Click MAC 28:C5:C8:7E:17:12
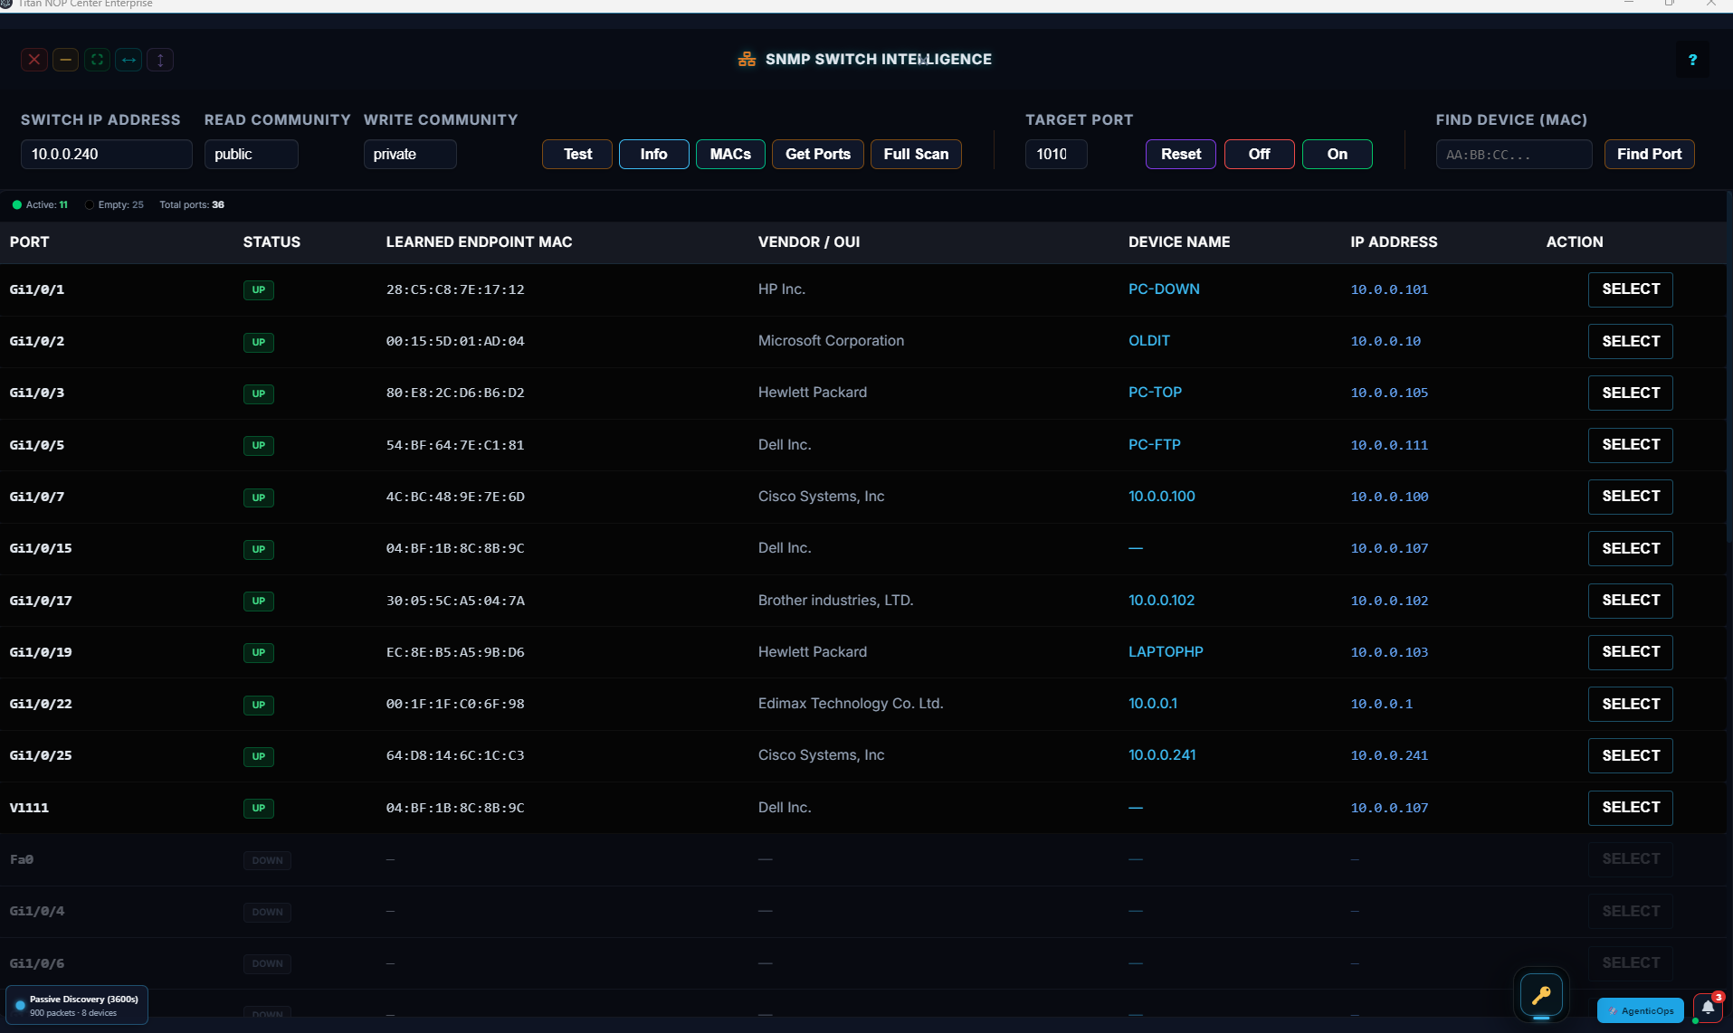This screenshot has width=1733, height=1033. [455, 289]
